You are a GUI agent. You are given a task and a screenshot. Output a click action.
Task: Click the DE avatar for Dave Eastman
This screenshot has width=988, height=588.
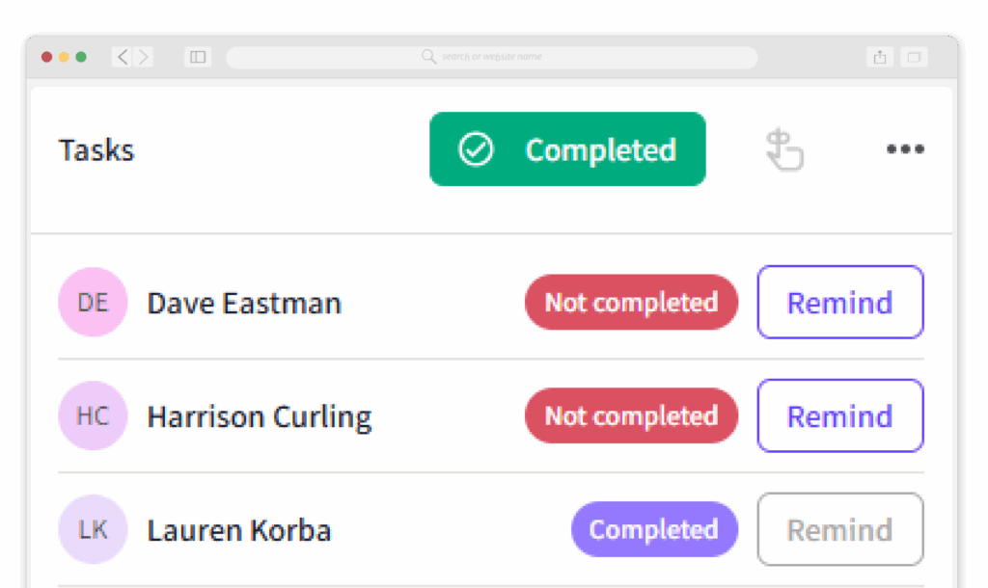93,303
